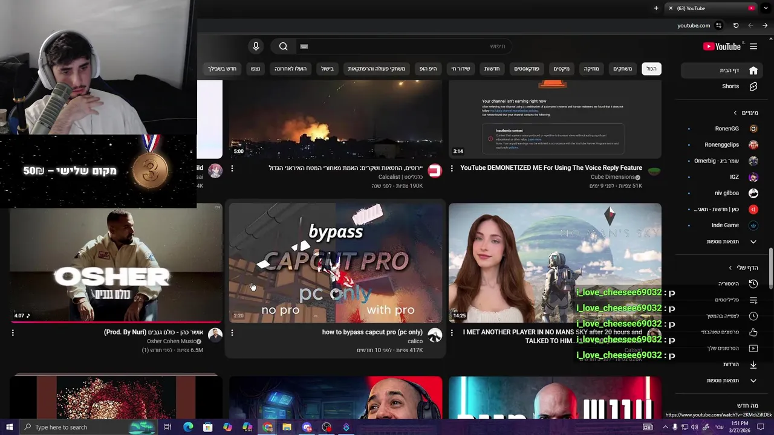Select the 'משחקים' filter chip
This screenshot has height=435, width=774.
(x=622, y=69)
